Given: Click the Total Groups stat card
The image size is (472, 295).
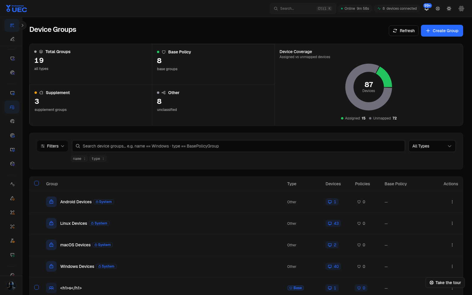Looking at the screenshot, I should 91,64.
